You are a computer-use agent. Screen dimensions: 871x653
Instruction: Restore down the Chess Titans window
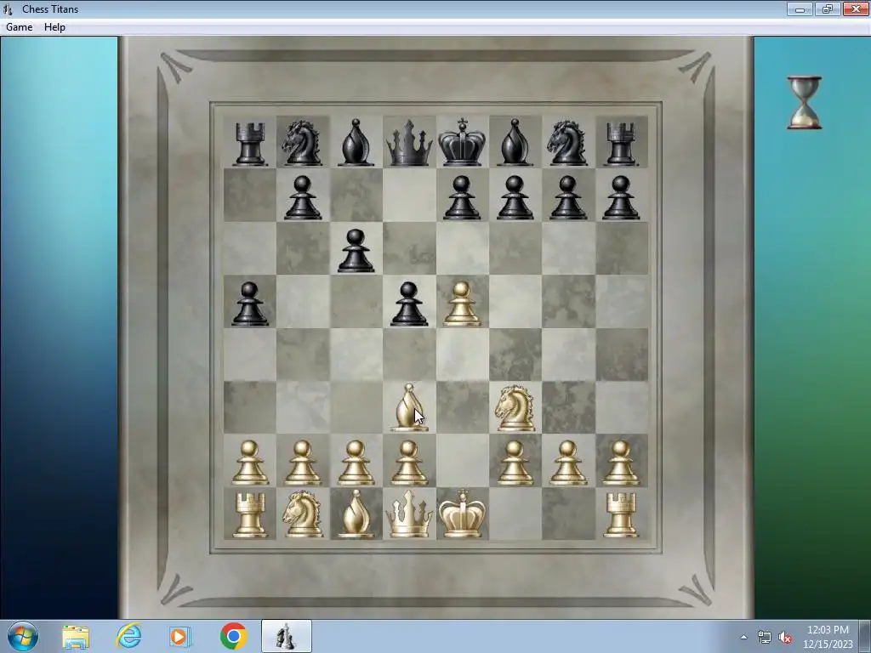[x=827, y=9]
